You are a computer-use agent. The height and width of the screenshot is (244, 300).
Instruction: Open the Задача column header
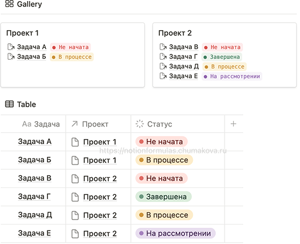33,124
